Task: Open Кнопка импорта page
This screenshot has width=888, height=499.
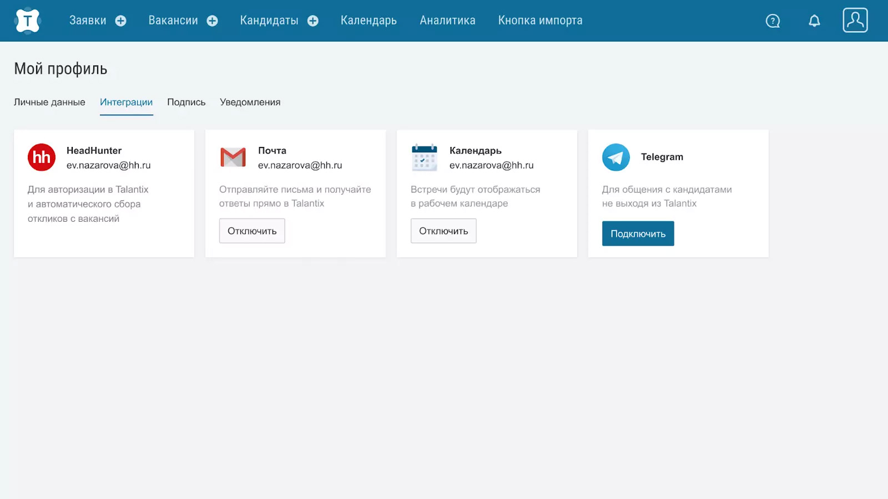Action: (x=540, y=21)
